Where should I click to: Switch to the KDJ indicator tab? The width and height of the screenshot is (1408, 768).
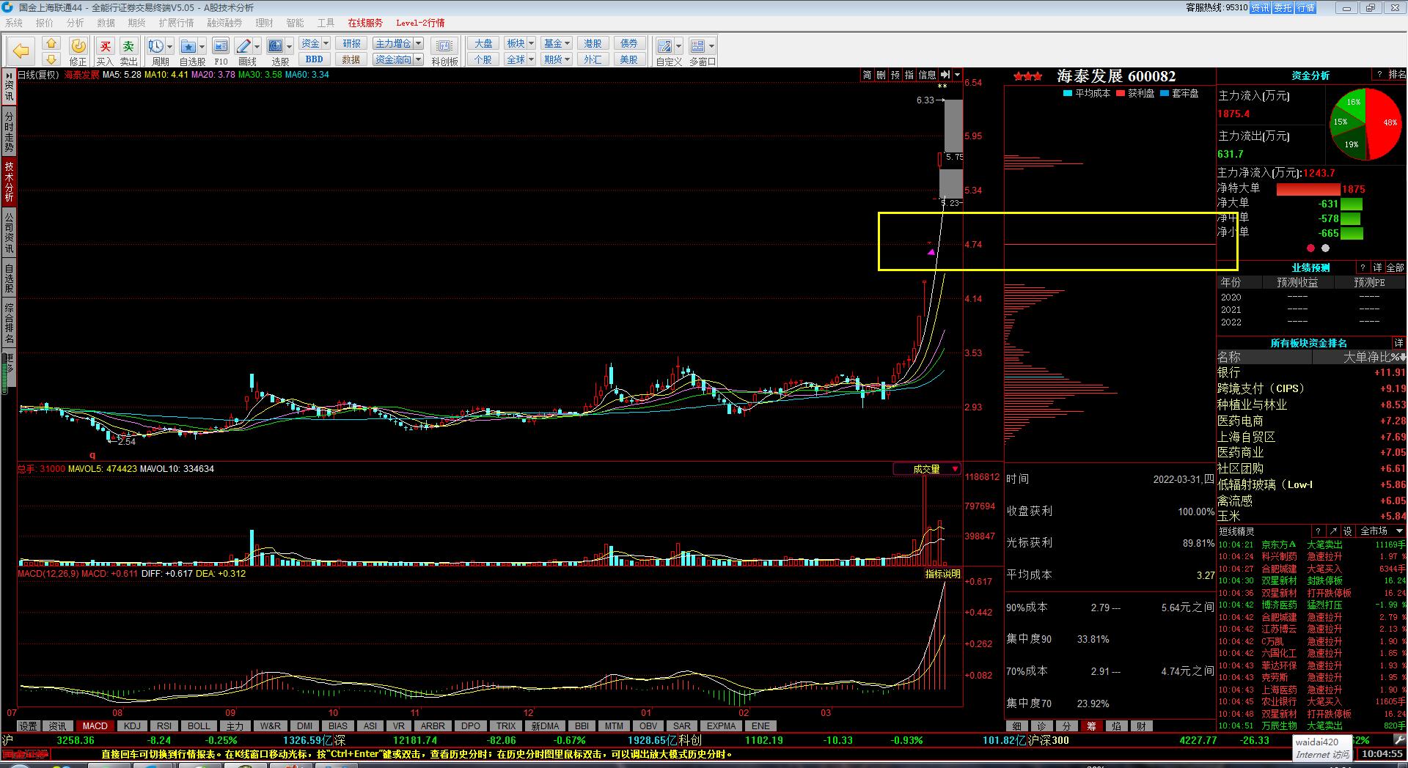point(132,726)
